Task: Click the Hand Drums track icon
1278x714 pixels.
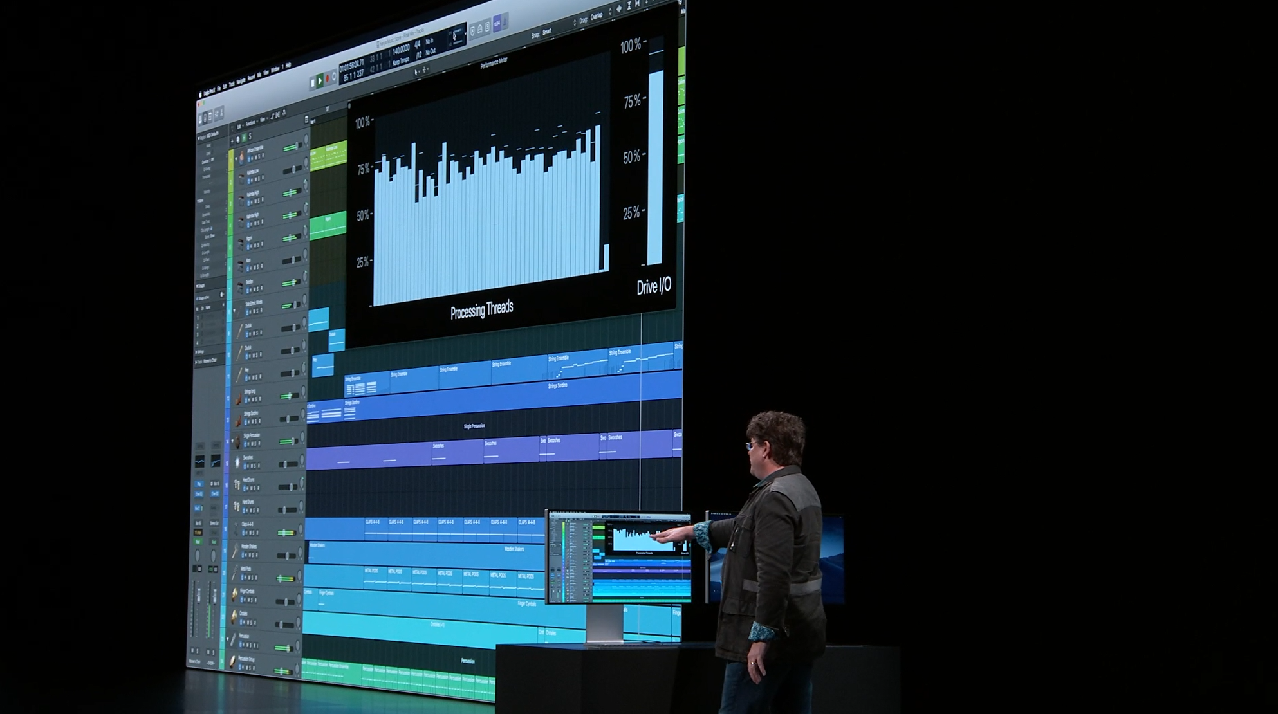Action: tap(236, 484)
